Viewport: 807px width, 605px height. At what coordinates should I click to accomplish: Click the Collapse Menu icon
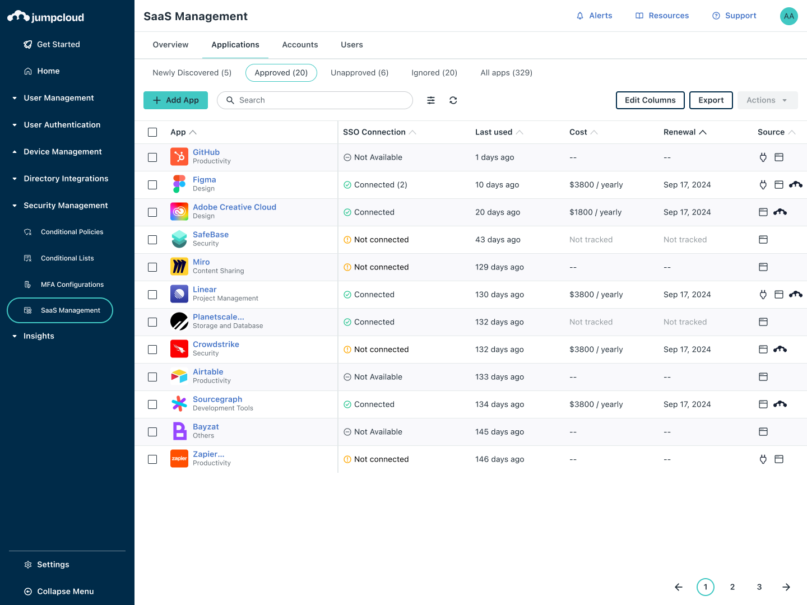(28, 592)
